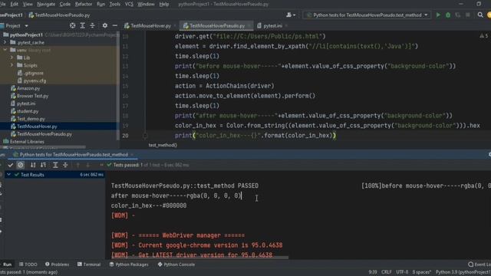Image resolution: width=491 pixels, height=276 pixels.
Task: Open the Tools menu
Action: tap(114, 4)
